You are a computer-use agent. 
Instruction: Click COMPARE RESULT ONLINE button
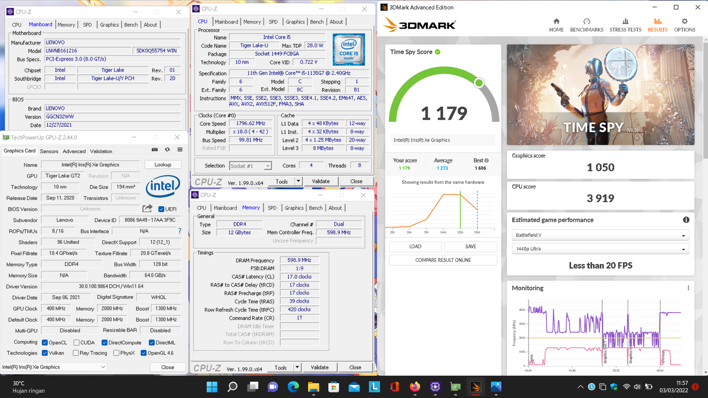[443, 260]
